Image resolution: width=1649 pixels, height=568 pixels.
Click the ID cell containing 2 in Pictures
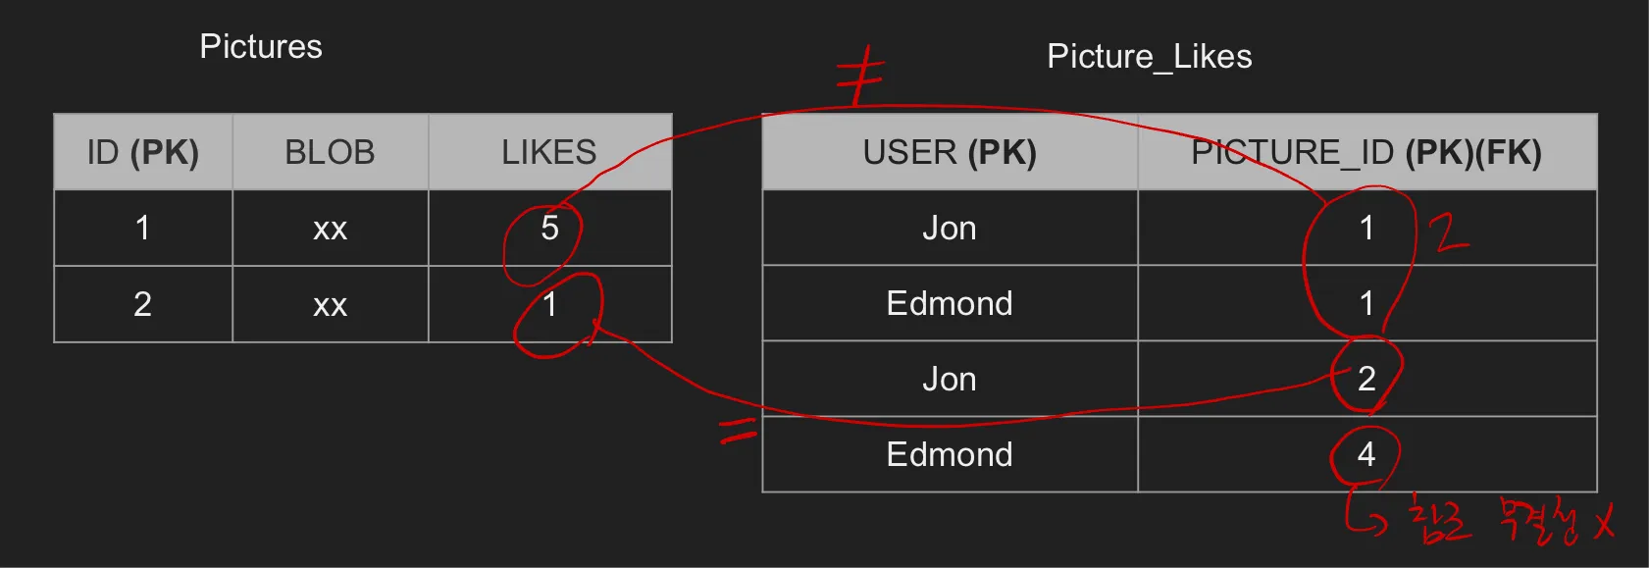(143, 304)
